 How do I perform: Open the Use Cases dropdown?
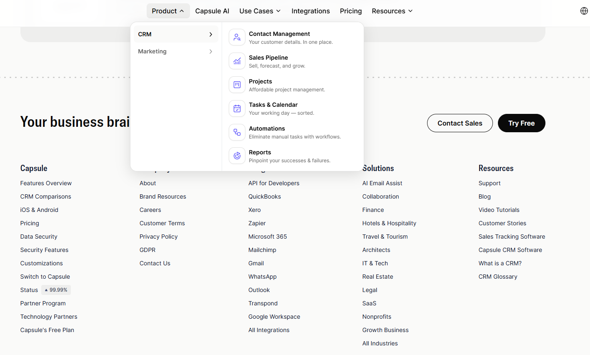[260, 11]
